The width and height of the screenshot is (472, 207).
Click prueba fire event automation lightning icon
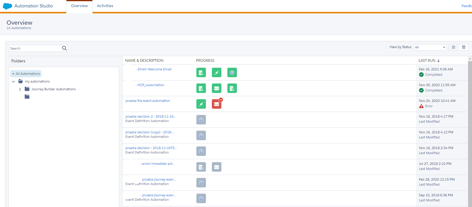point(201,104)
